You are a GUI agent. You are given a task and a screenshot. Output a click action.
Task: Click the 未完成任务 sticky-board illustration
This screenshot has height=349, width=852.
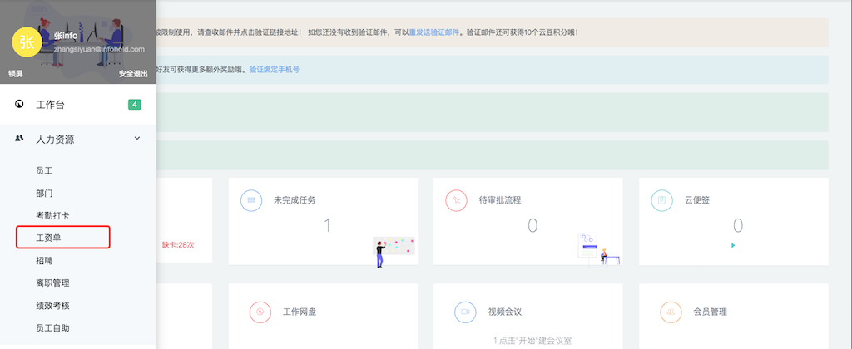click(394, 251)
